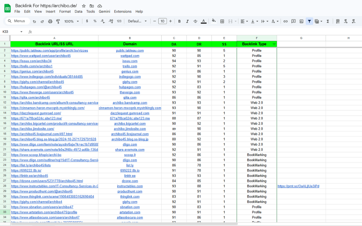This screenshot has height=226, width=362.
Task: Click the Insert chart icon
Action: pyautogui.click(x=301, y=21)
